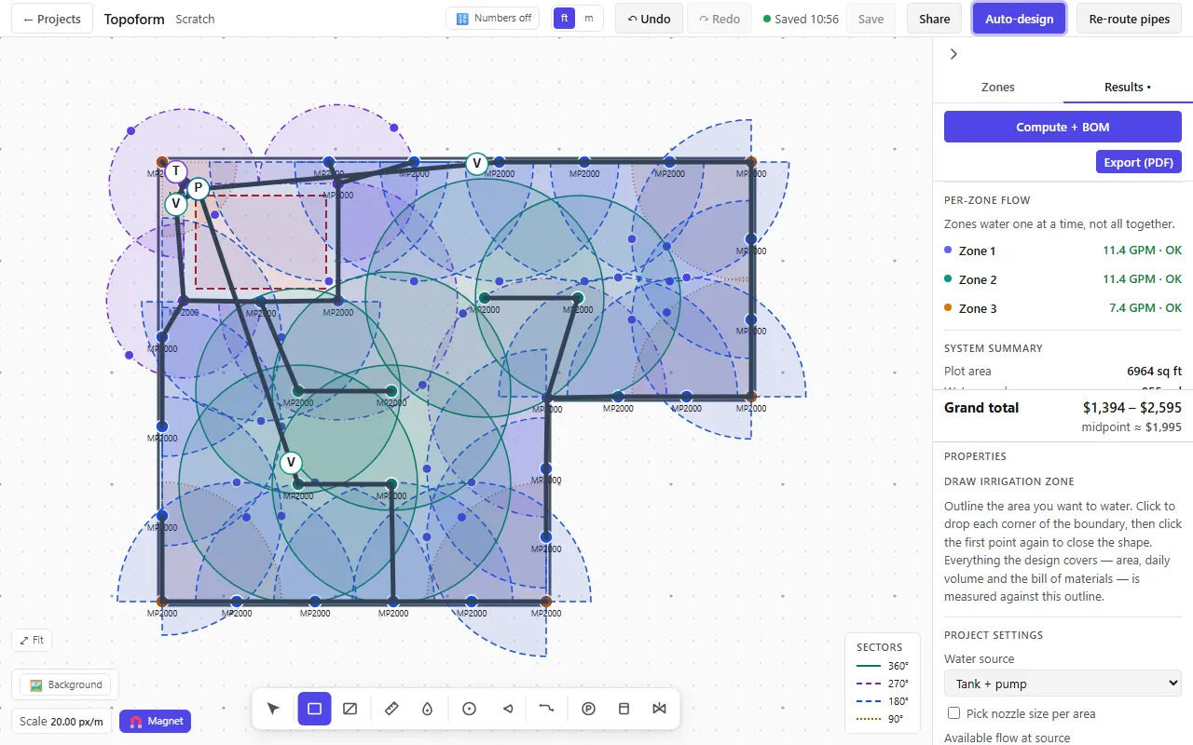Image resolution: width=1193 pixels, height=745 pixels.
Task: Click the P pump marker on canvas
Action: click(199, 188)
